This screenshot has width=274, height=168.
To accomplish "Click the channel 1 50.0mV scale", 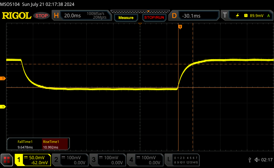I will 37,158.
